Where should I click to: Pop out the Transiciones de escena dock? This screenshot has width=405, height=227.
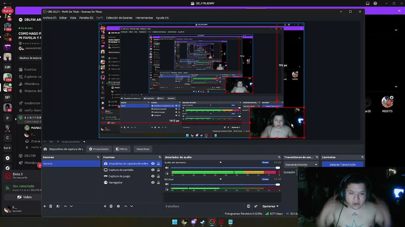click(317, 157)
